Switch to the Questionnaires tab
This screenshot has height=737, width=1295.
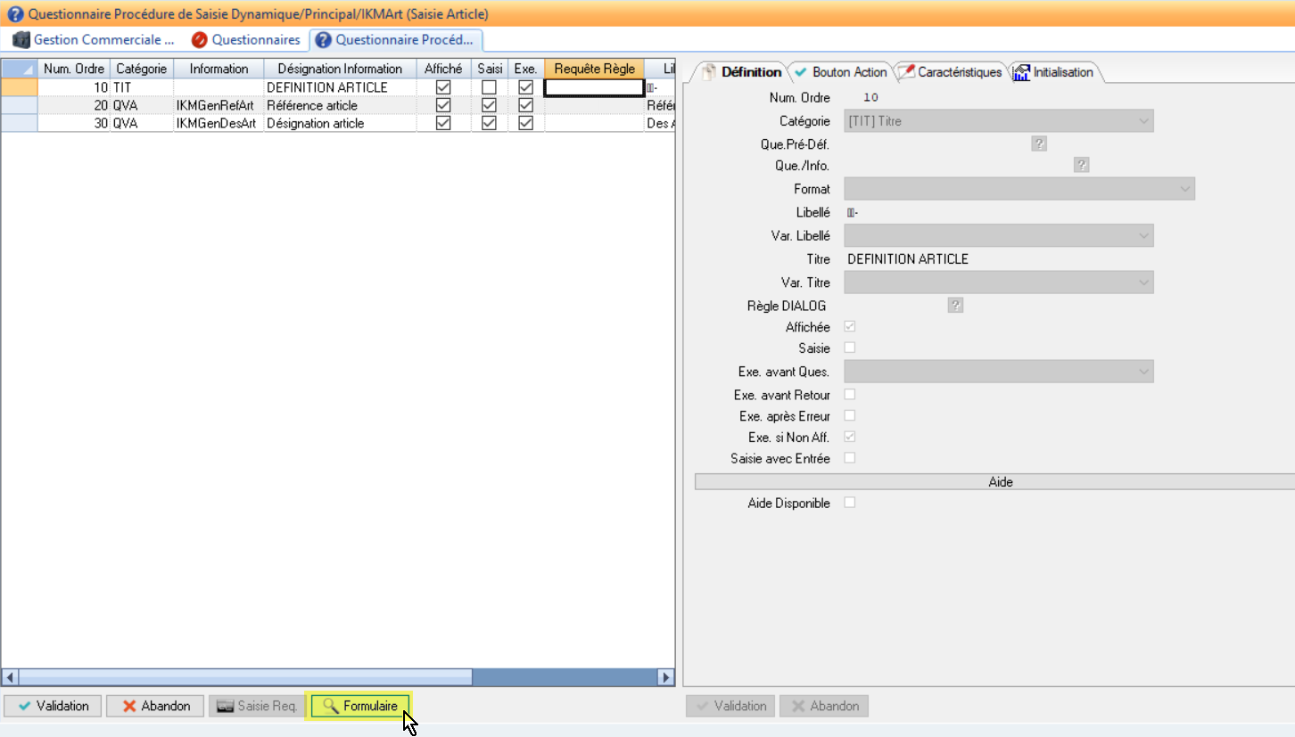click(246, 40)
